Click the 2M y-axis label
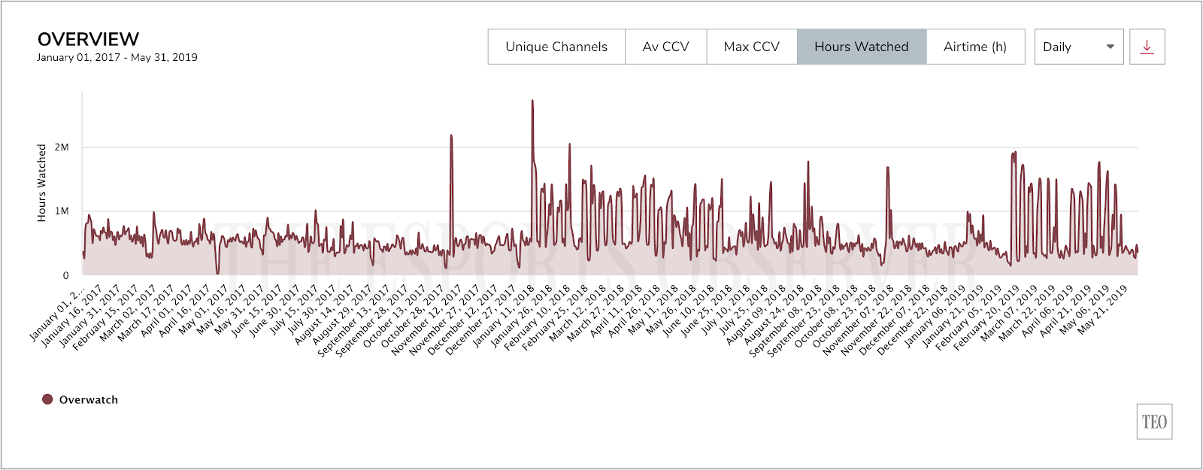 (x=62, y=147)
